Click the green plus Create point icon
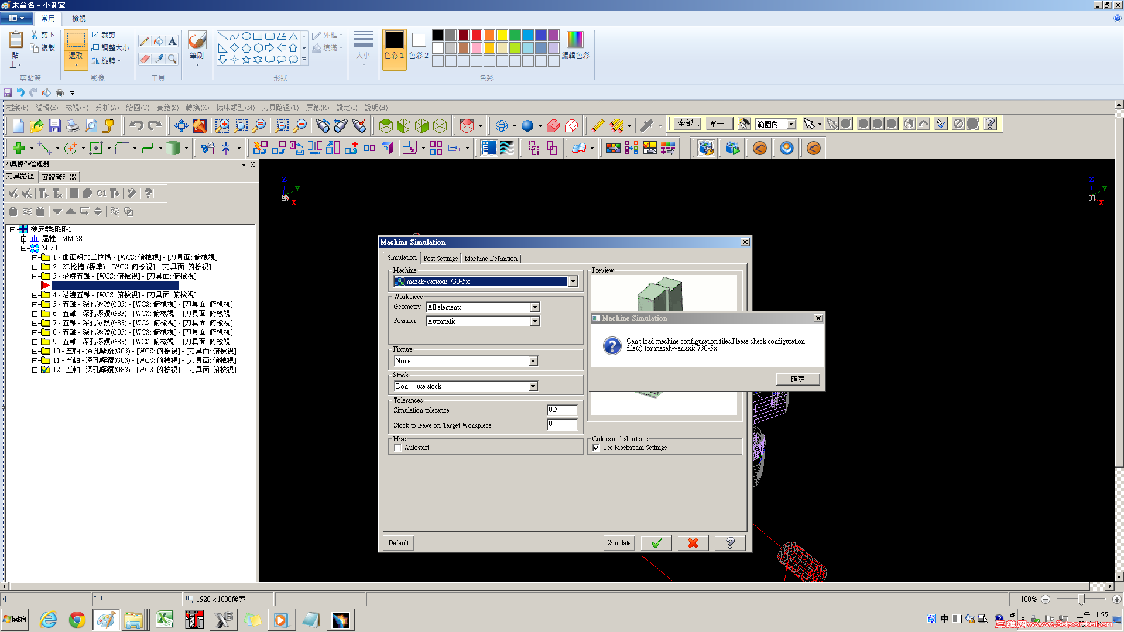Image resolution: width=1124 pixels, height=632 pixels. (x=18, y=148)
